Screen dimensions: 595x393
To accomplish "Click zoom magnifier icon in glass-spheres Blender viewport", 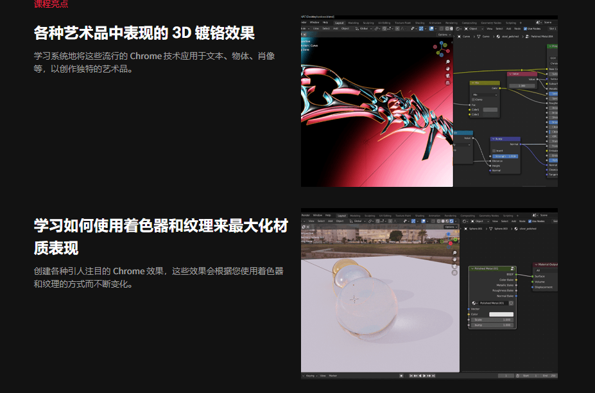I will 454,252.
